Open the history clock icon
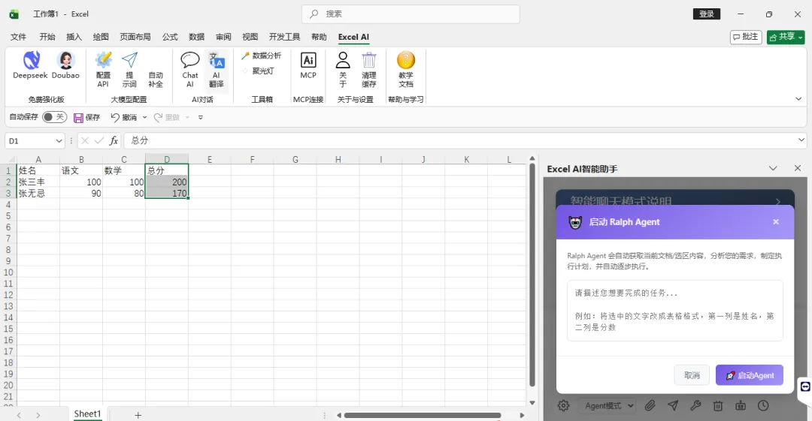The image size is (812, 421). point(763,406)
